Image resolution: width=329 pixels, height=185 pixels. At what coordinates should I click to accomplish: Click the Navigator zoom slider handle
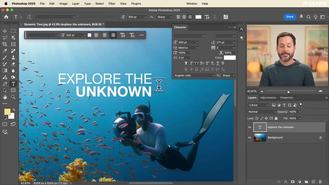[288, 92]
